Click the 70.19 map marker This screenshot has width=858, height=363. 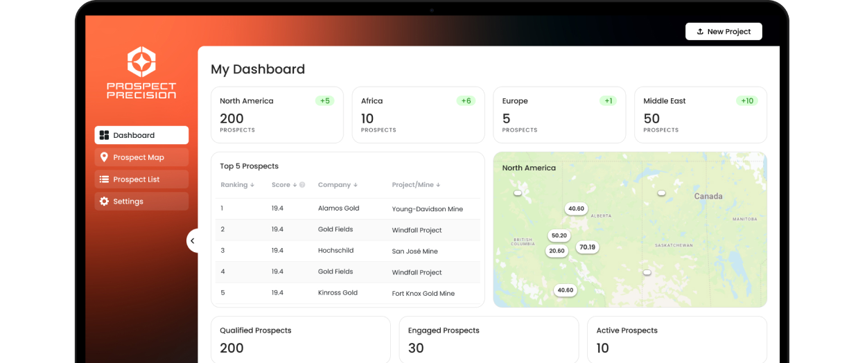(587, 247)
